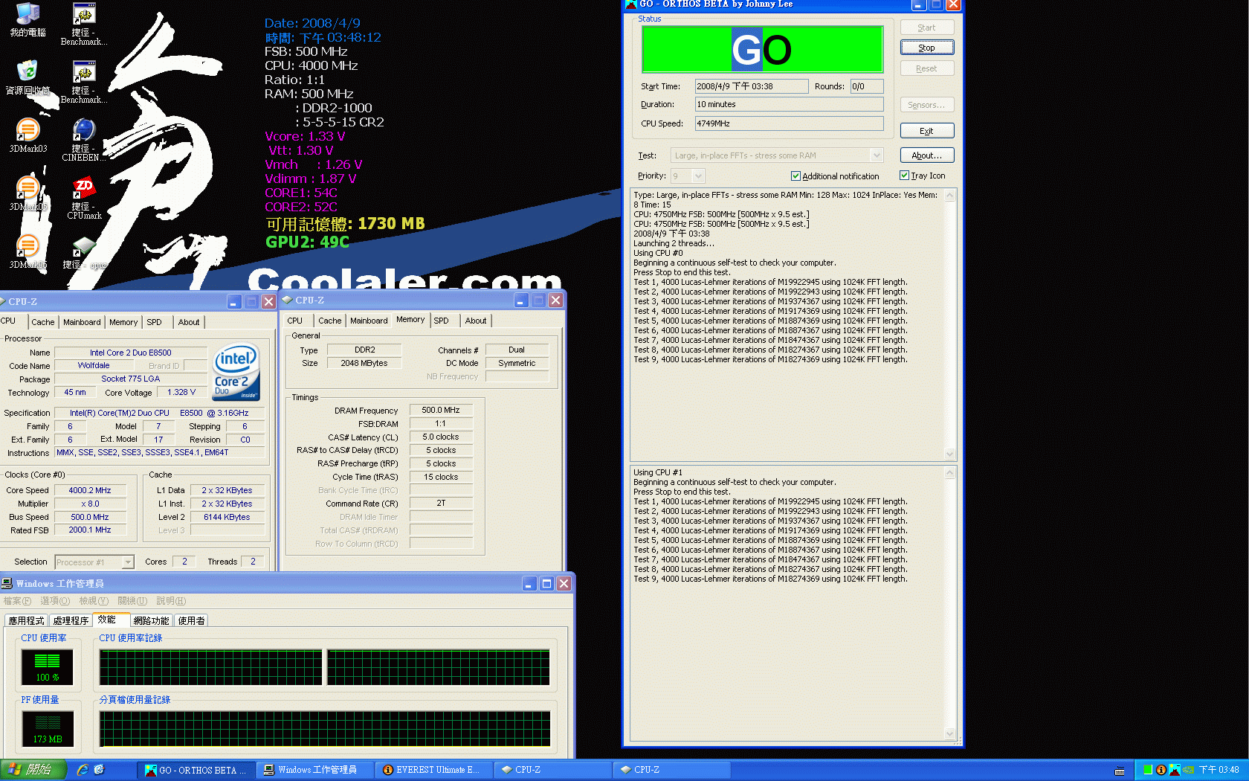This screenshot has height=781, width=1249.
Task: Click the keyboard language bar icon
Action: pos(1120,771)
